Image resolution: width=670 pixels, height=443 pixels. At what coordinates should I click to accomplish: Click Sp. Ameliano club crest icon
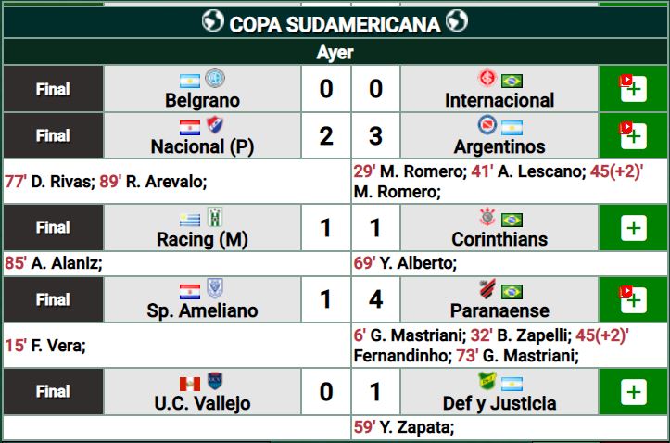pyautogui.click(x=216, y=289)
